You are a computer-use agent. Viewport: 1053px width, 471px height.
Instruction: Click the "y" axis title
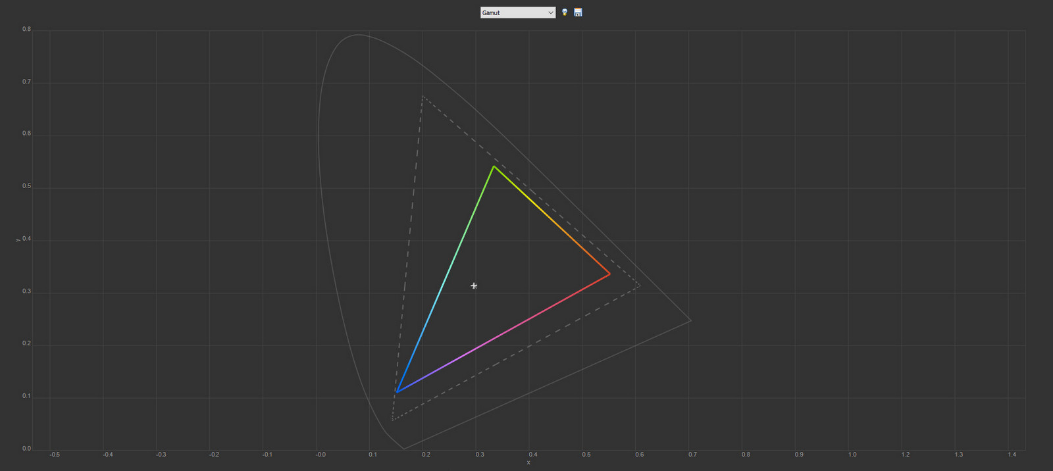18,240
